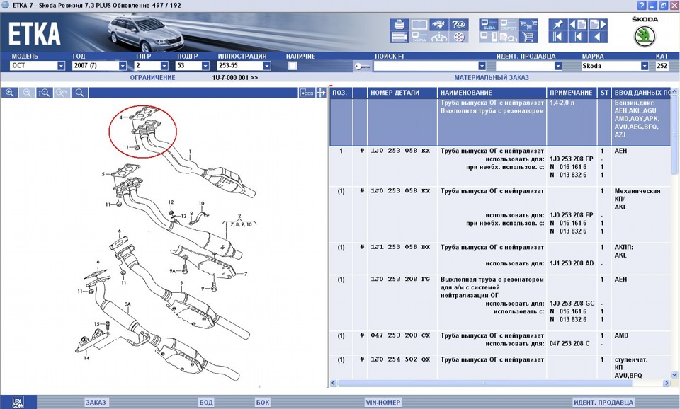Click the LEX COM logo in bottom bar
The width and height of the screenshot is (680, 409).
(x=17, y=403)
